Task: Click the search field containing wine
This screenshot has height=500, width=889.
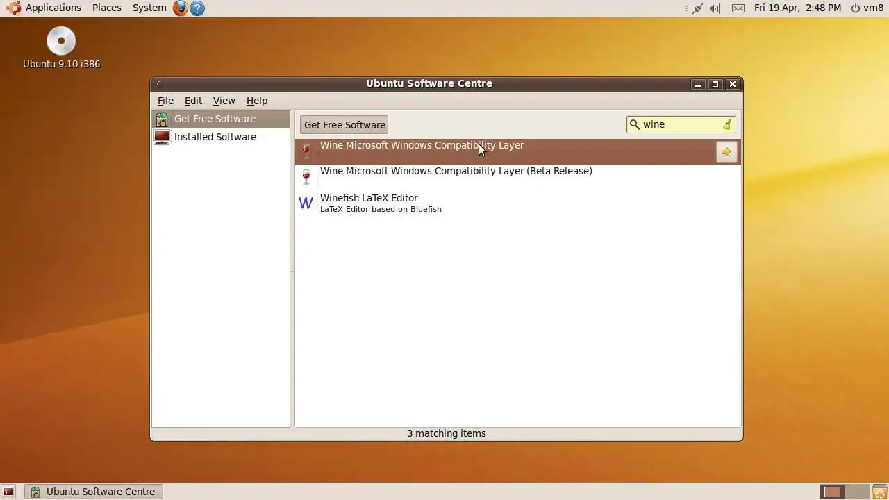Action: pos(681,124)
